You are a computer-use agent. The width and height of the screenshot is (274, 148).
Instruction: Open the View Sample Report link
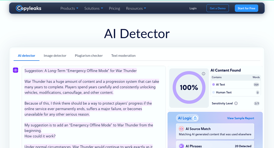pos(241,118)
